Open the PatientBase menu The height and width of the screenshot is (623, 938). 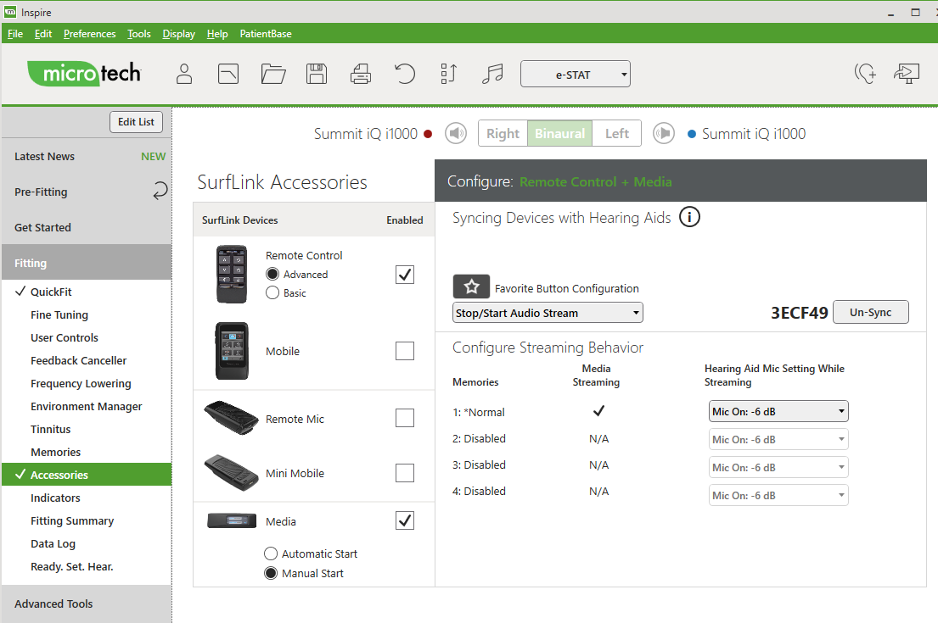[x=266, y=34]
